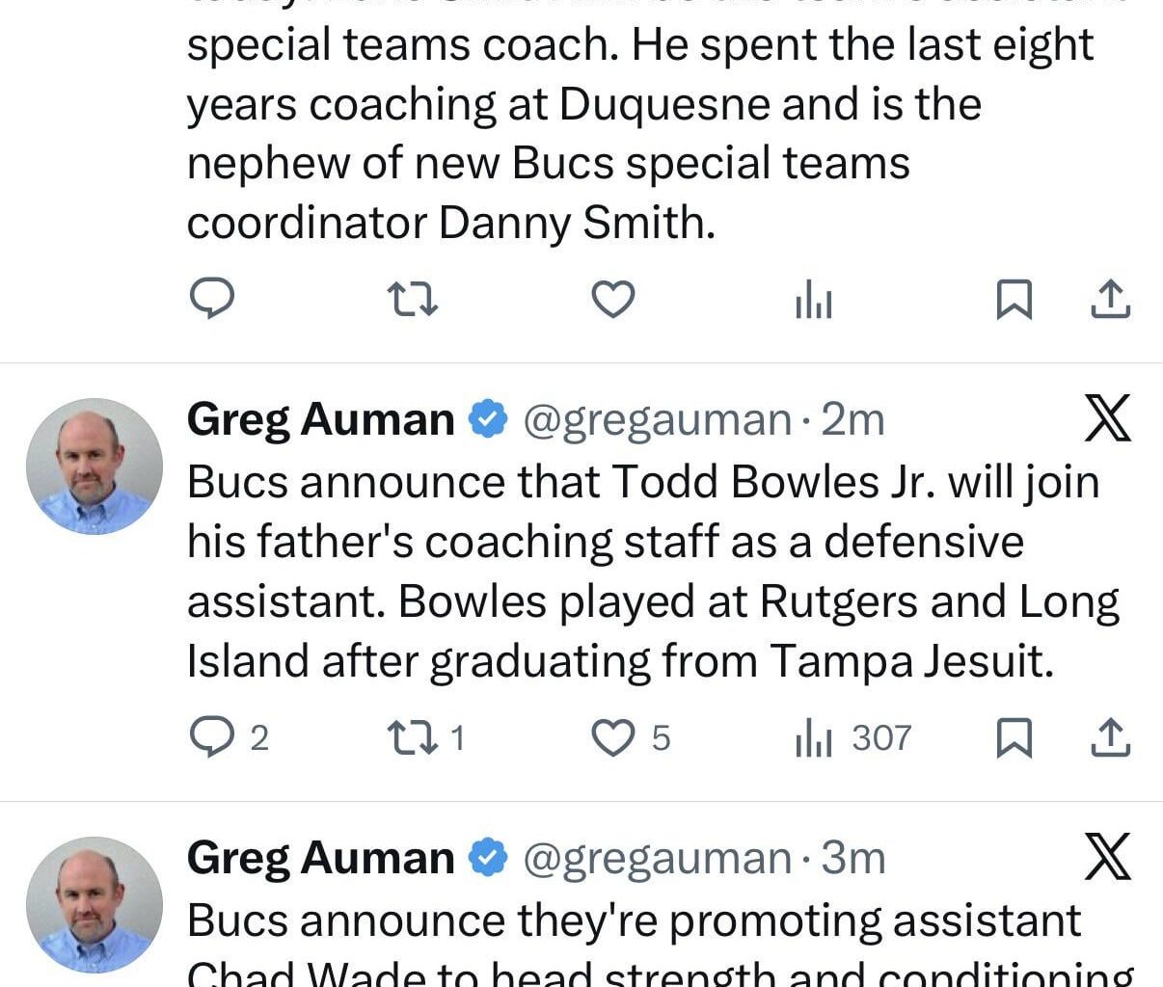Click the @gregauman handle on the 2m tweet

point(657,418)
